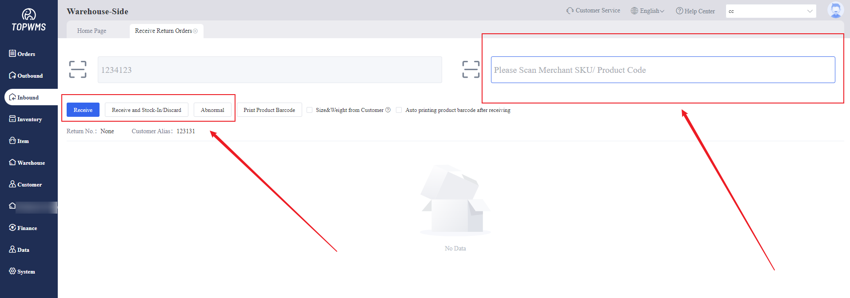Click the blue Receive button

[x=83, y=110]
